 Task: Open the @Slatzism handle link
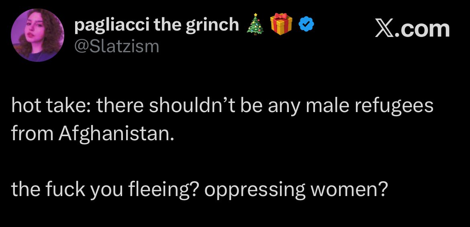point(117,47)
